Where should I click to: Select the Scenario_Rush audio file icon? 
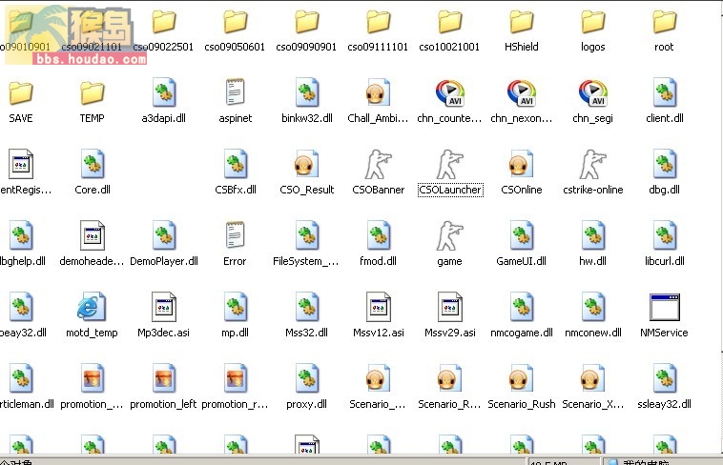click(521, 379)
